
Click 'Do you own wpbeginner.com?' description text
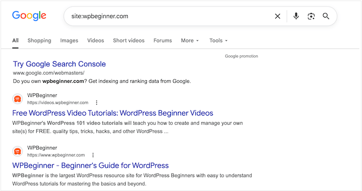[102, 81]
